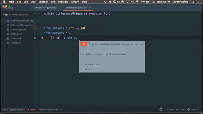Click 'I ran into something unexpected' message
The height and width of the screenshot is (114, 203).
[116, 44]
